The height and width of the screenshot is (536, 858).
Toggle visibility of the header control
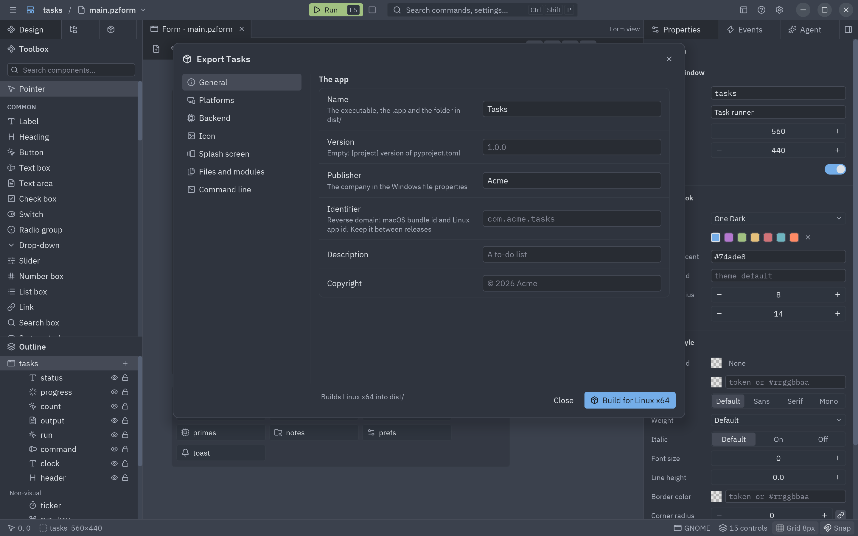click(x=114, y=478)
